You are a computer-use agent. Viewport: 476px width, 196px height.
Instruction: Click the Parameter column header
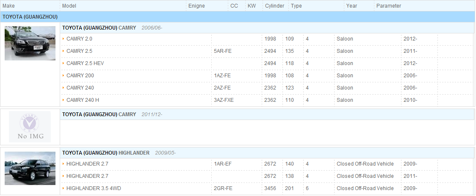tap(389, 6)
